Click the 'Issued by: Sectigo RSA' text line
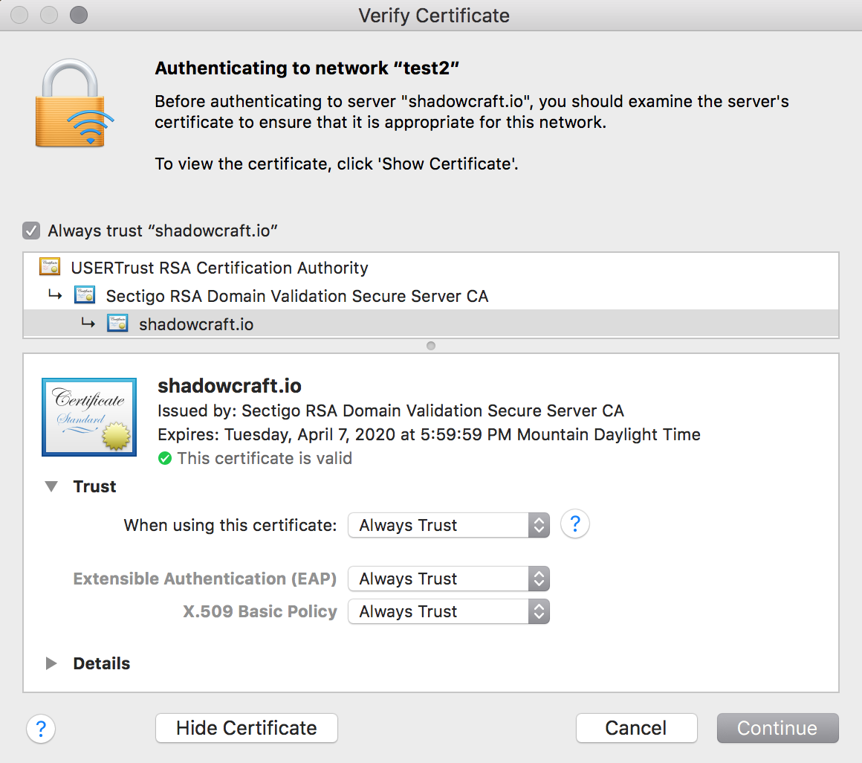Image resolution: width=862 pixels, height=763 pixels. tap(390, 411)
